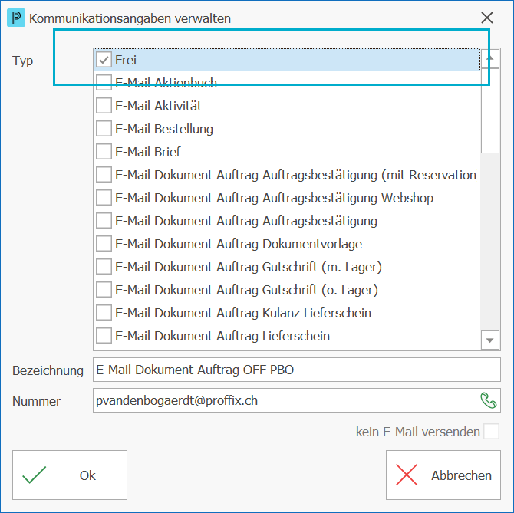
Task: Confirm with the Ok button
Action: [70, 475]
